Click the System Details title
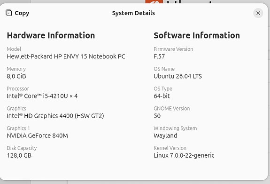Image resolution: width=270 pixels, height=184 pixels. [133, 13]
